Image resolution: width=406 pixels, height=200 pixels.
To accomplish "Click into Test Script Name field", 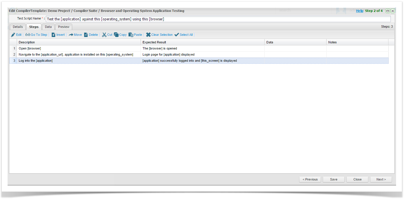I will coord(218,19).
